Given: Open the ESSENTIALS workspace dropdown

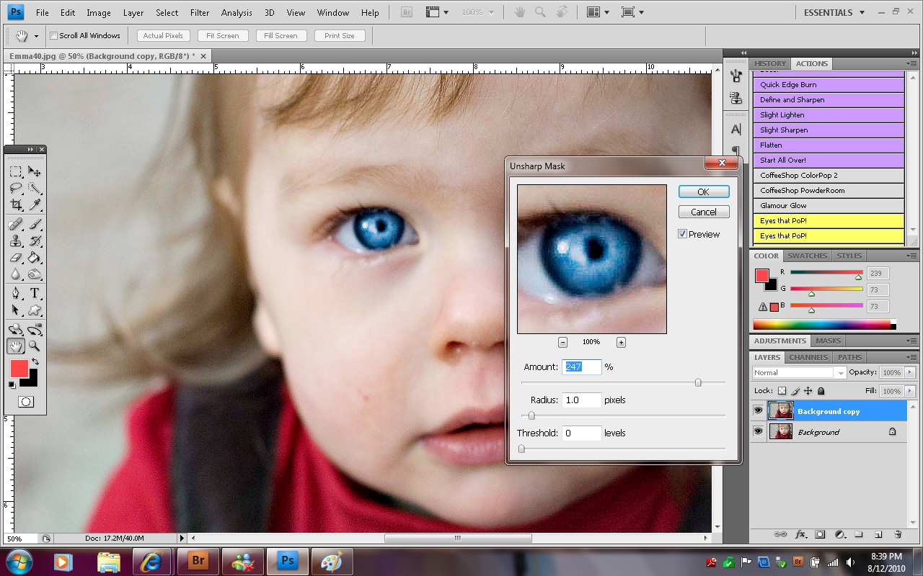Looking at the screenshot, I should click(834, 12).
